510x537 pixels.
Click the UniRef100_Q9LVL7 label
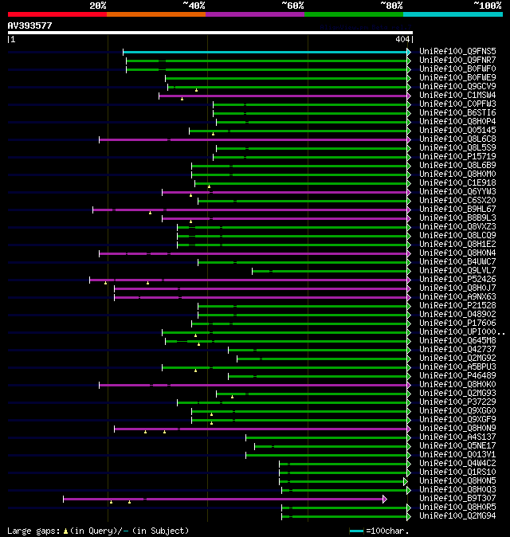tap(457, 271)
